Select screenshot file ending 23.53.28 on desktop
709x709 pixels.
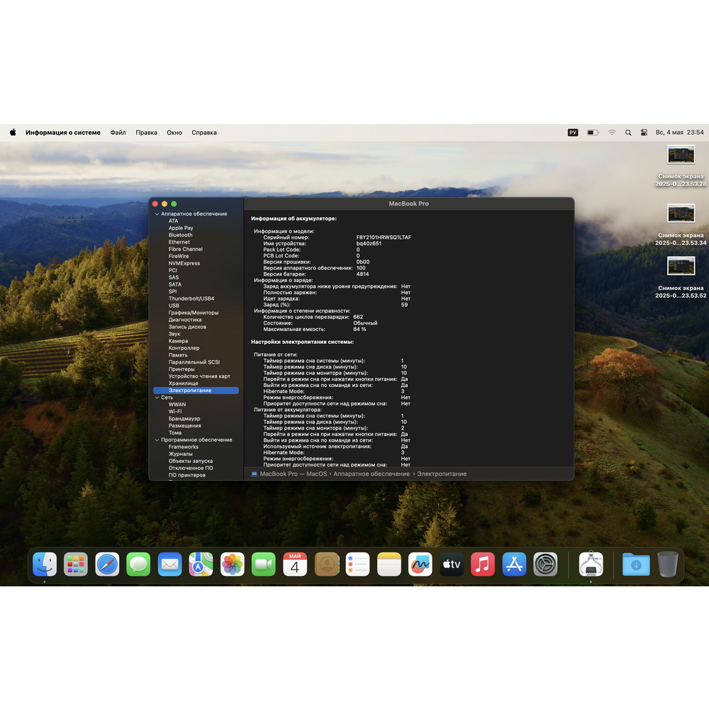click(x=681, y=165)
